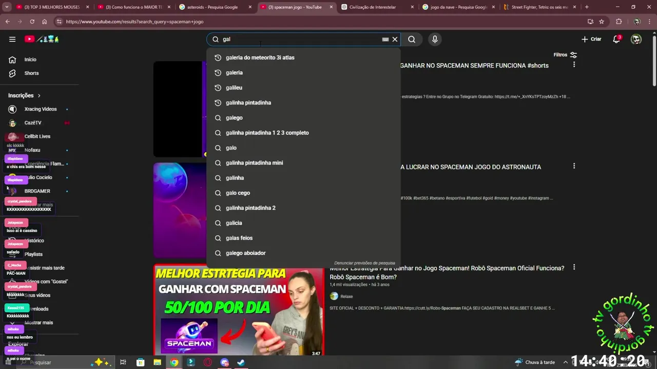Screen dimensions: 657x369
Task: Open Task View on the taskbar
Action: [123, 362]
